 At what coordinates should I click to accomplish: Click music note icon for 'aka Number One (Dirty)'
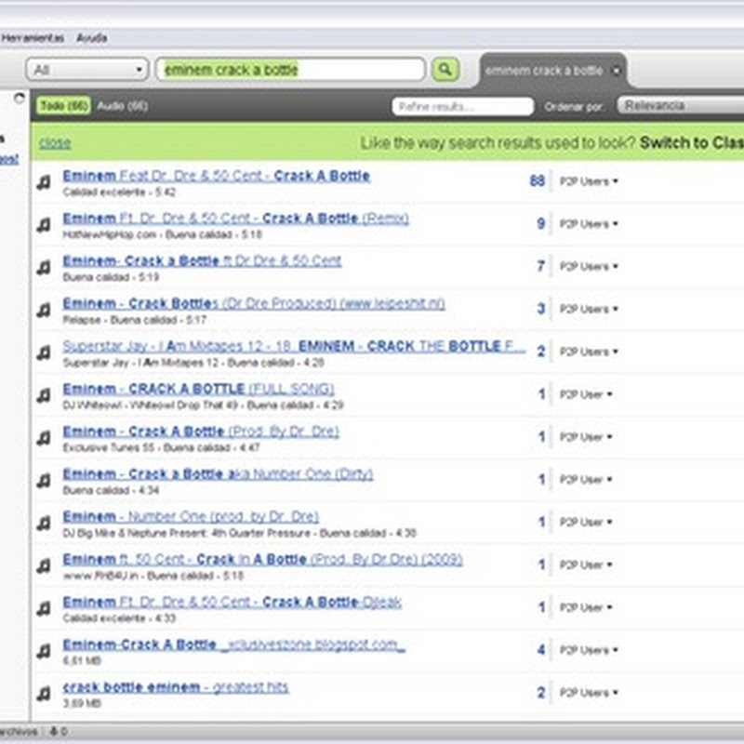coord(44,481)
